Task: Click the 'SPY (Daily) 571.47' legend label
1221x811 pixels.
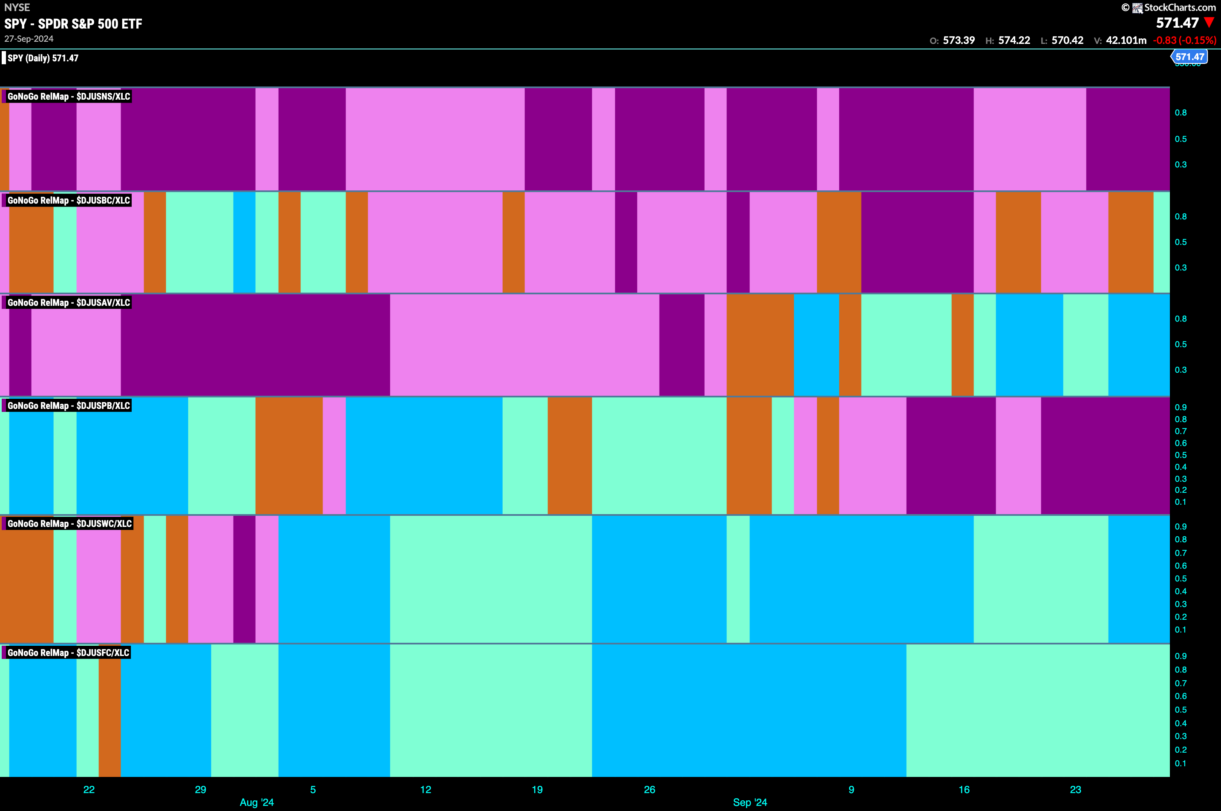Action: (x=43, y=58)
